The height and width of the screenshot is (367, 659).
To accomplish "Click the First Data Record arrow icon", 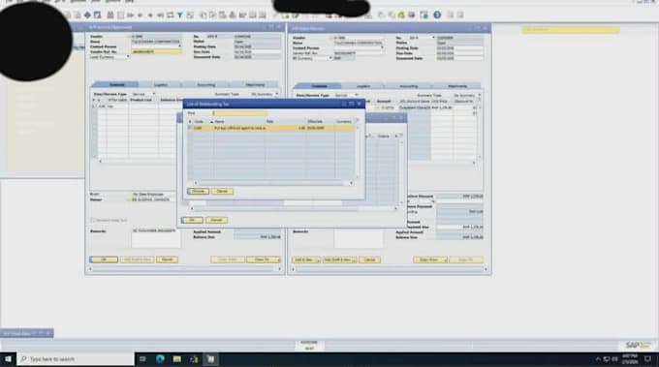I will [130, 15].
